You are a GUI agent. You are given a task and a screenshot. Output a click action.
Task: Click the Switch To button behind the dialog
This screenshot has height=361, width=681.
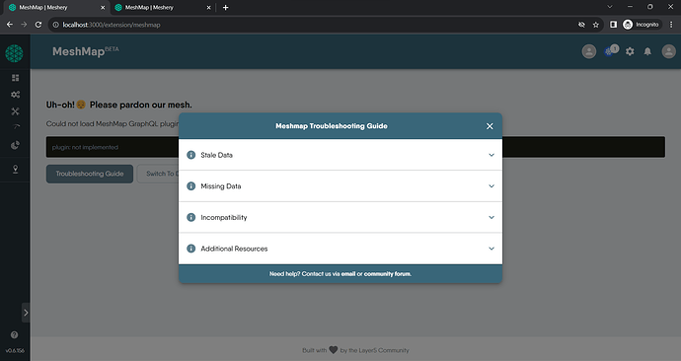(x=158, y=174)
